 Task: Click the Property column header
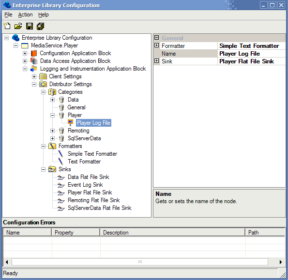(76, 233)
